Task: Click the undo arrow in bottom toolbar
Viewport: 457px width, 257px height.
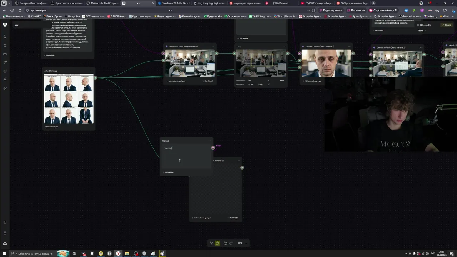Action: click(225, 243)
